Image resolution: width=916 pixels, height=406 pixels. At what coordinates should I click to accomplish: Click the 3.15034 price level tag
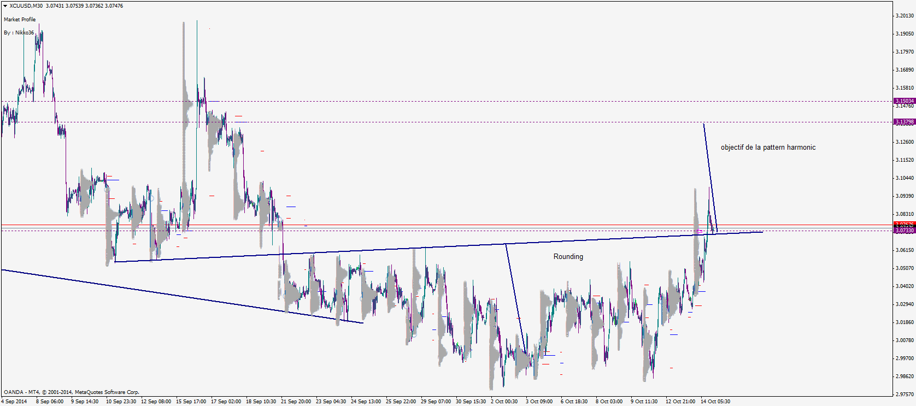(905, 101)
